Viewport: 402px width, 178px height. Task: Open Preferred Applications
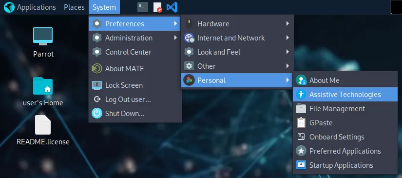345,151
